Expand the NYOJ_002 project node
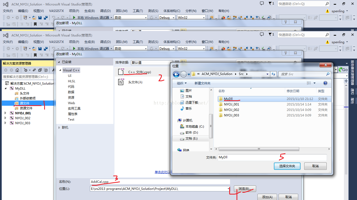 pyautogui.click(x=5, y=118)
